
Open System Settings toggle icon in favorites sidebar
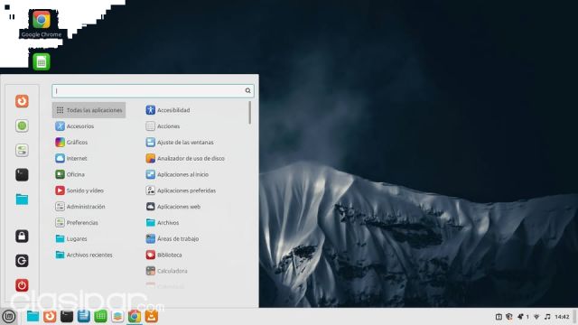coord(22,151)
